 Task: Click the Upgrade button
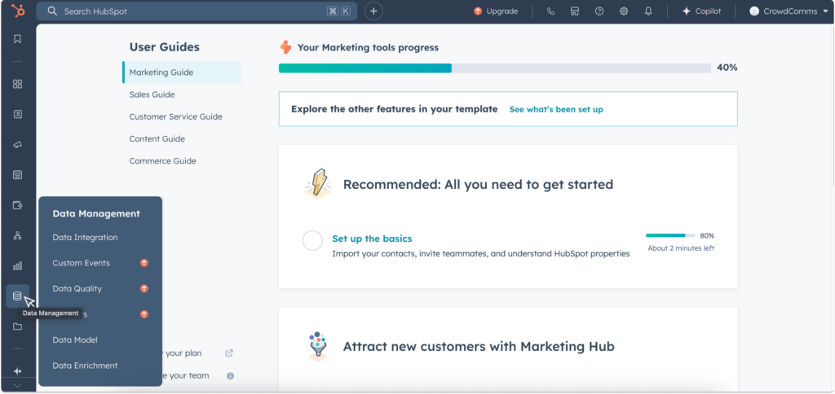click(x=496, y=11)
